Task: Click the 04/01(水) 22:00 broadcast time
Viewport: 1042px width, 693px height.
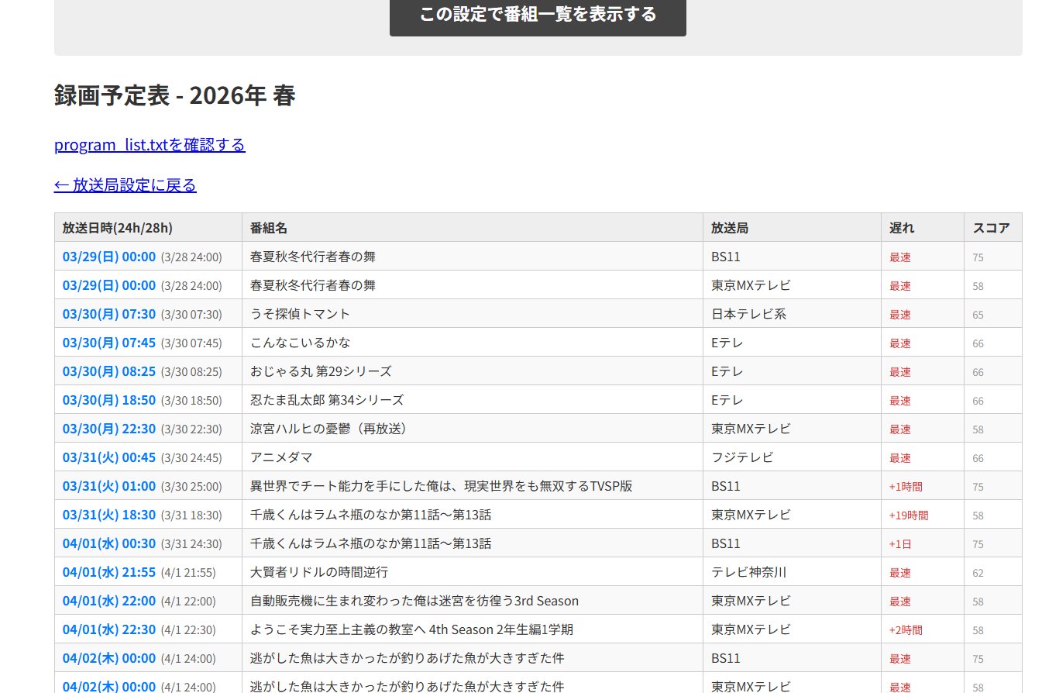Action: tap(109, 601)
